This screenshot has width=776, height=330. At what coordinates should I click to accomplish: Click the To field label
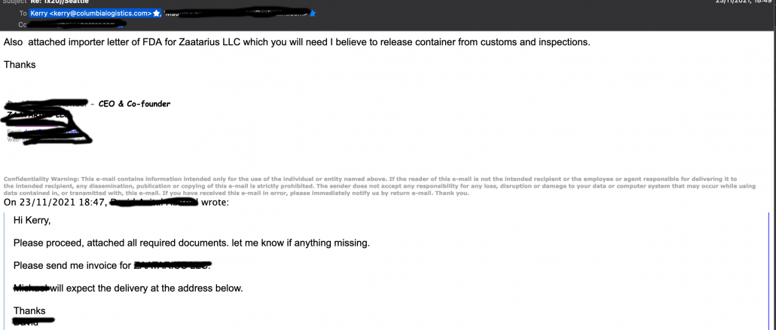22,13
